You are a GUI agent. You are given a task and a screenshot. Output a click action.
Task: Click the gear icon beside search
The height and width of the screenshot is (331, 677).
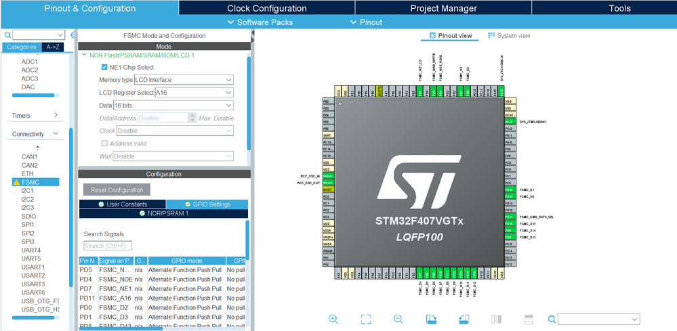[73, 35]
